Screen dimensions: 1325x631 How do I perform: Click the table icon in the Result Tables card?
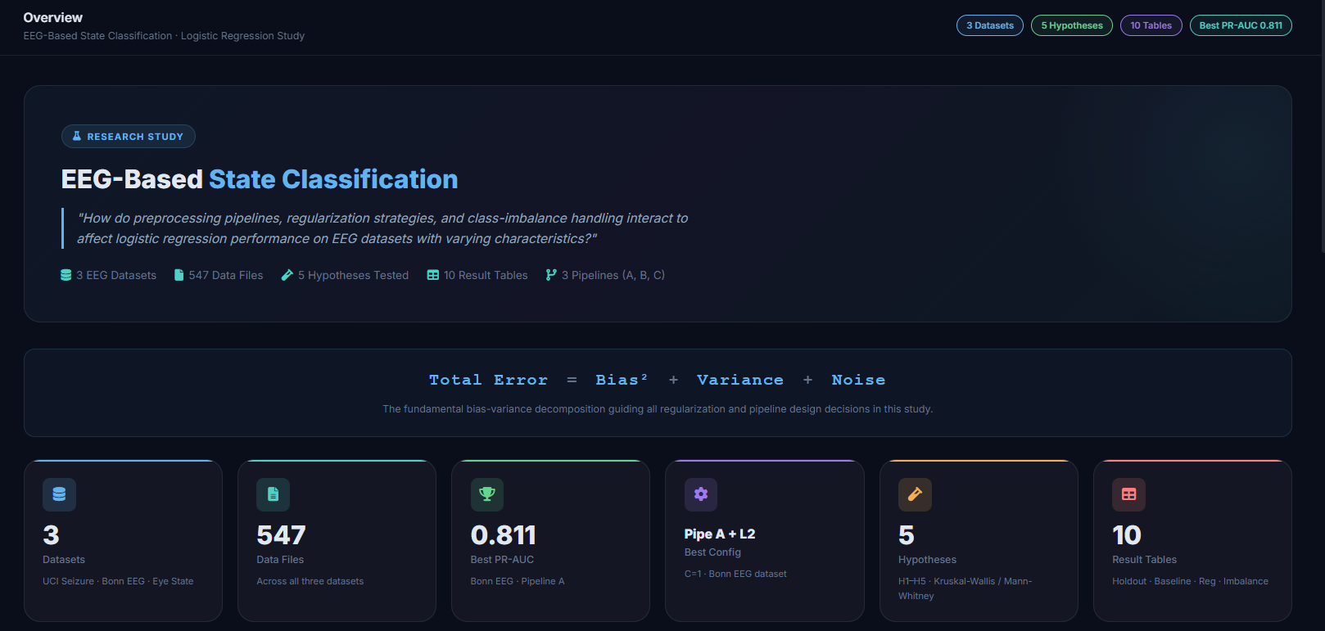pyautogui.click(x=1128, y=494)
